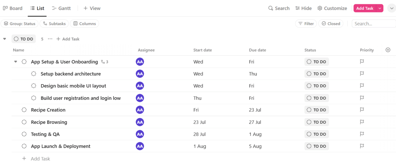Click the task Search input field
Image resolution: width=396 pixels, height=163 pixels.
(x=373, y=24)
